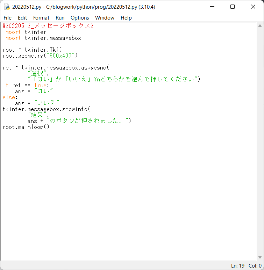264x270 pixels.
Task: Open the File menu
Action: (x=7, y=18)
